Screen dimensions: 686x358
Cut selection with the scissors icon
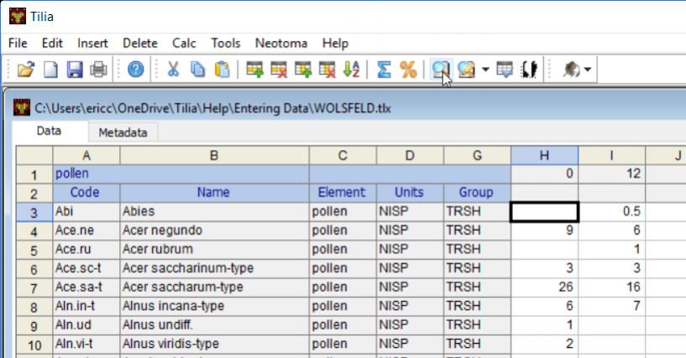click(173, 70)
